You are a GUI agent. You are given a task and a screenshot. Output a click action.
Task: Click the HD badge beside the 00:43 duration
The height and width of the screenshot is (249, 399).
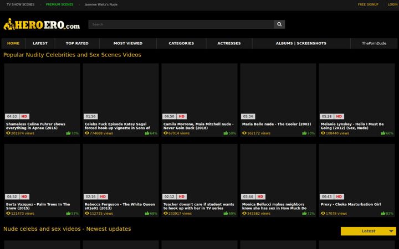pyautogui.click(x=339, y=196)
